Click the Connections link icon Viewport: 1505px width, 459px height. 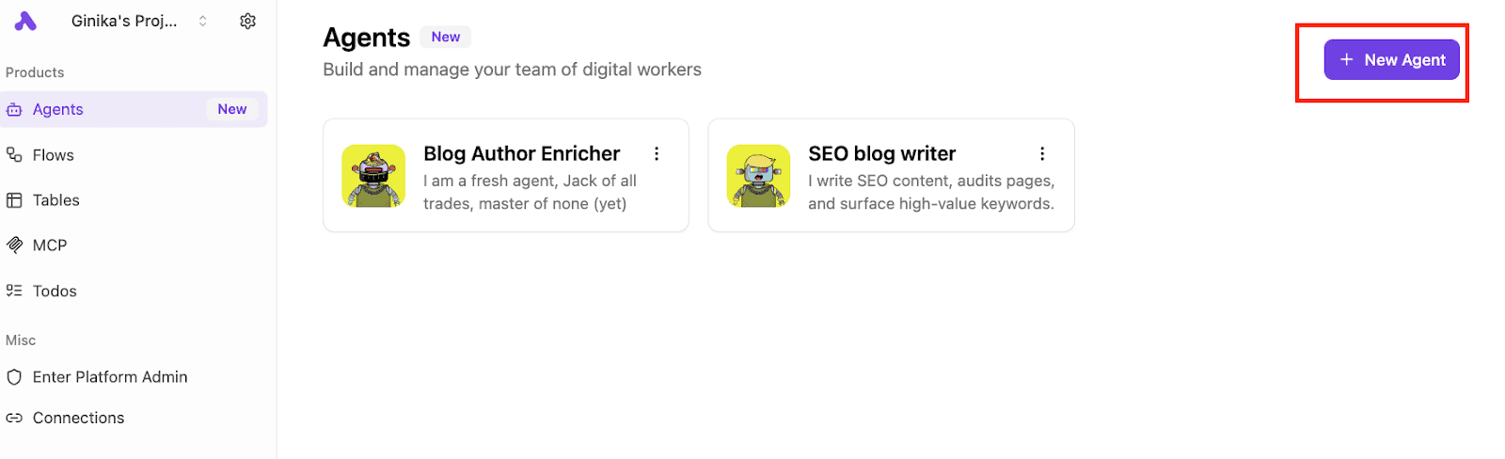pos(14,418)
